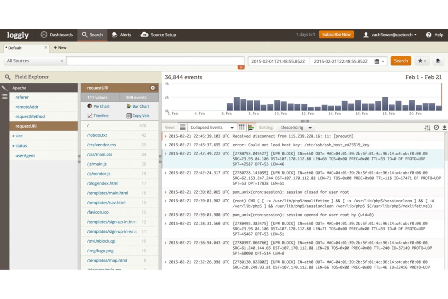Download events with the download icon
This screenshot has width=448, height=299.
click(444, 128)
